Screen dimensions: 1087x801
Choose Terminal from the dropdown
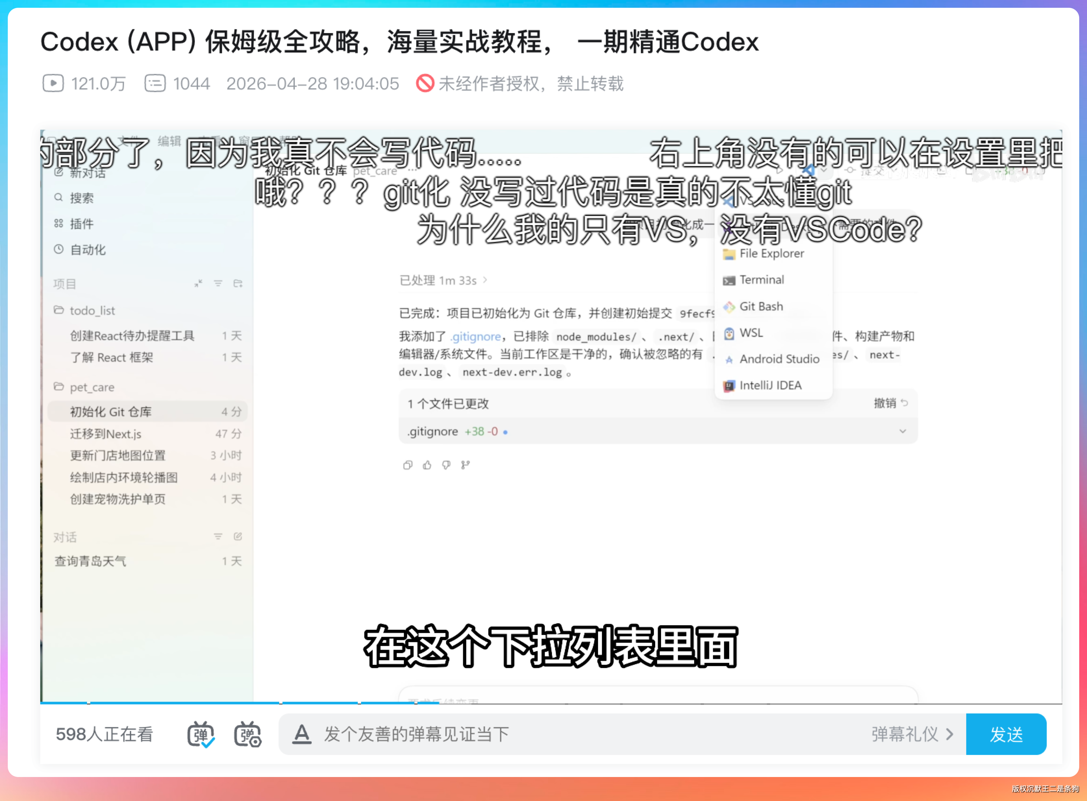(773, 280)
